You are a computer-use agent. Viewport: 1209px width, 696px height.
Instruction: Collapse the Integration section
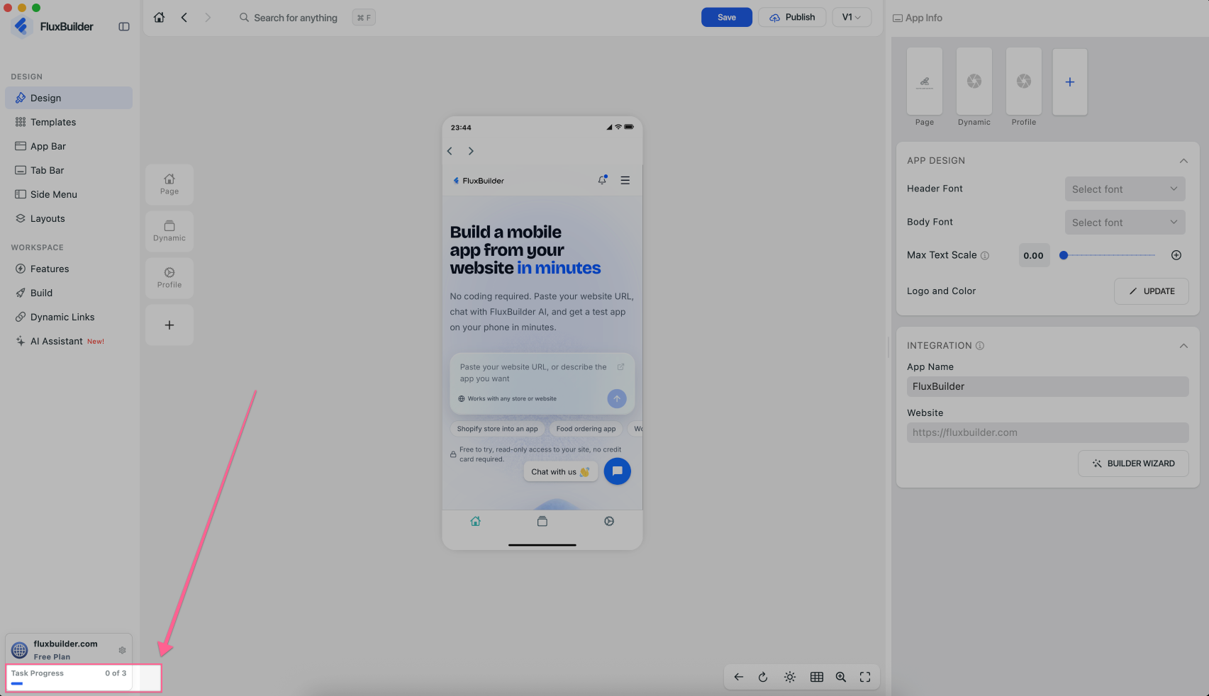coord(1183,346)
